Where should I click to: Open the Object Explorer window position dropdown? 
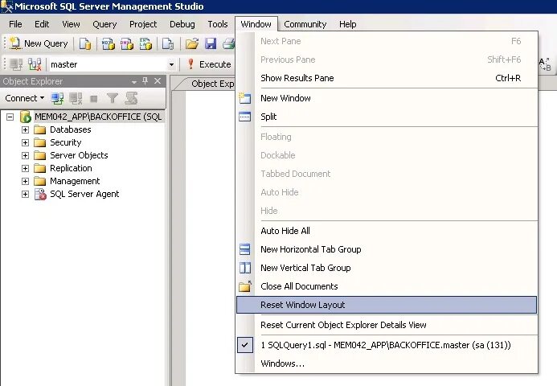(x=134, y=82)
